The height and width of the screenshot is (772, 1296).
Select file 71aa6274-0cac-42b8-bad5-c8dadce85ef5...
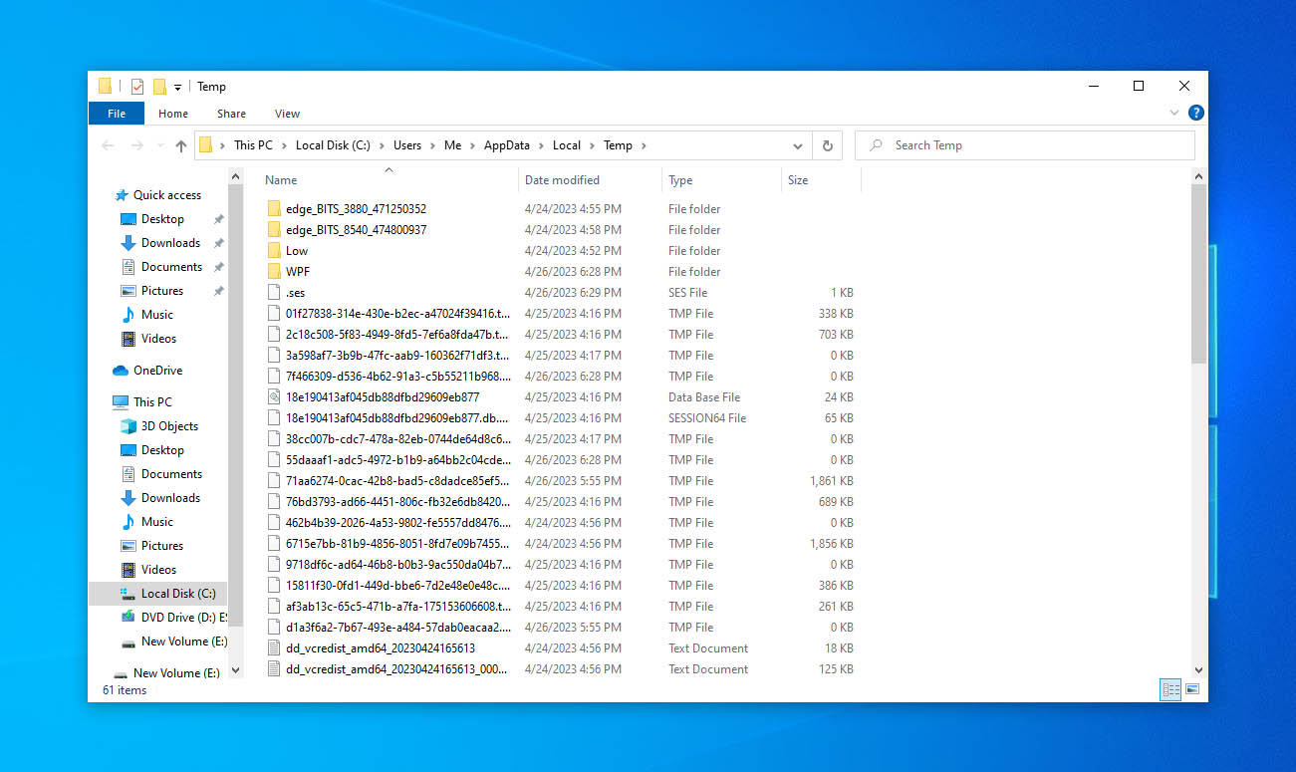397,481
